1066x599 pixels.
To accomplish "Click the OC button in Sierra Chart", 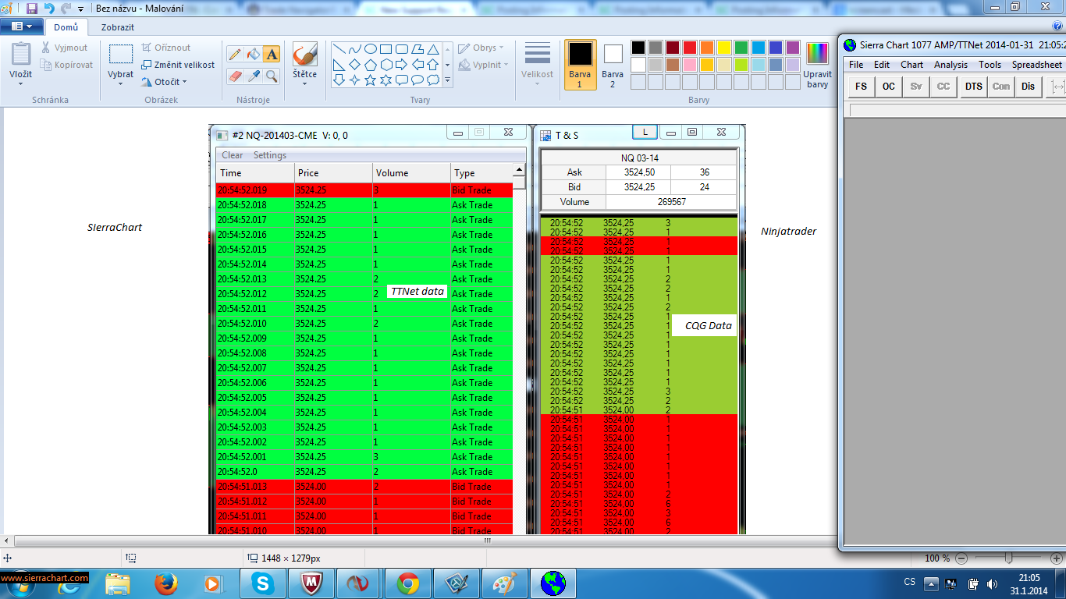I will point(889,87).
